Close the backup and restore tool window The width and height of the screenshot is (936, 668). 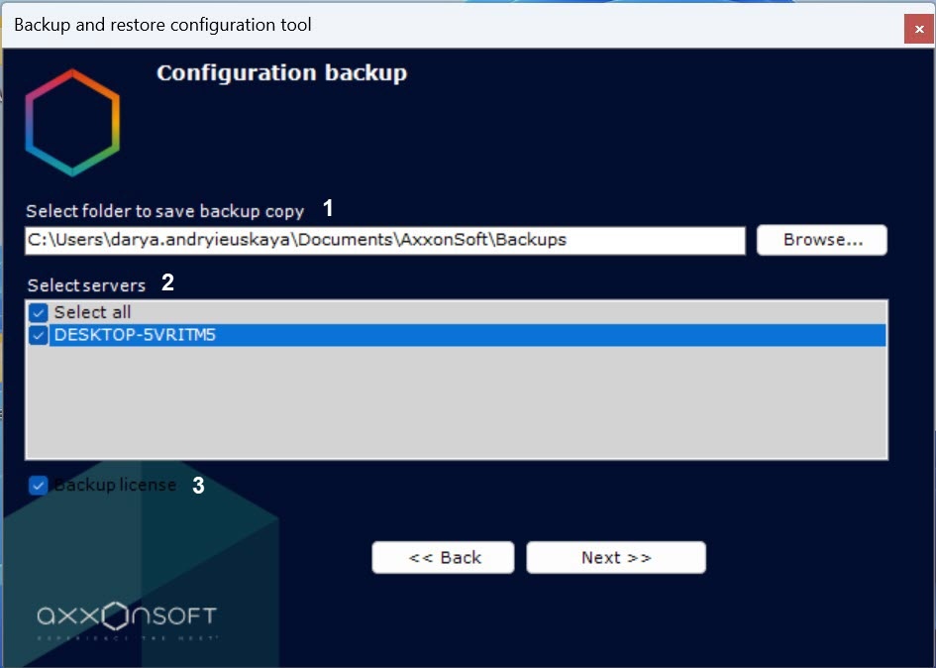919,28
